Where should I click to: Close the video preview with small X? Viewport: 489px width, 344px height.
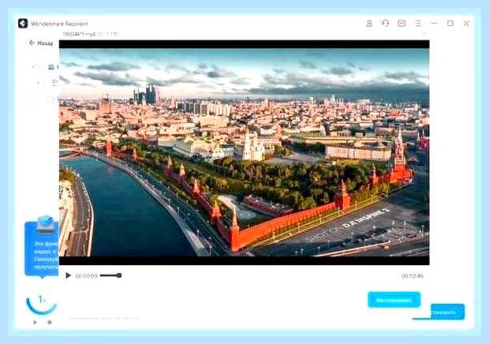coord(424,33)
